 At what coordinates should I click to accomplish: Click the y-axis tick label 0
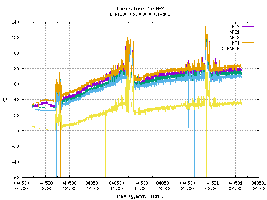click(x=18, y=131)
